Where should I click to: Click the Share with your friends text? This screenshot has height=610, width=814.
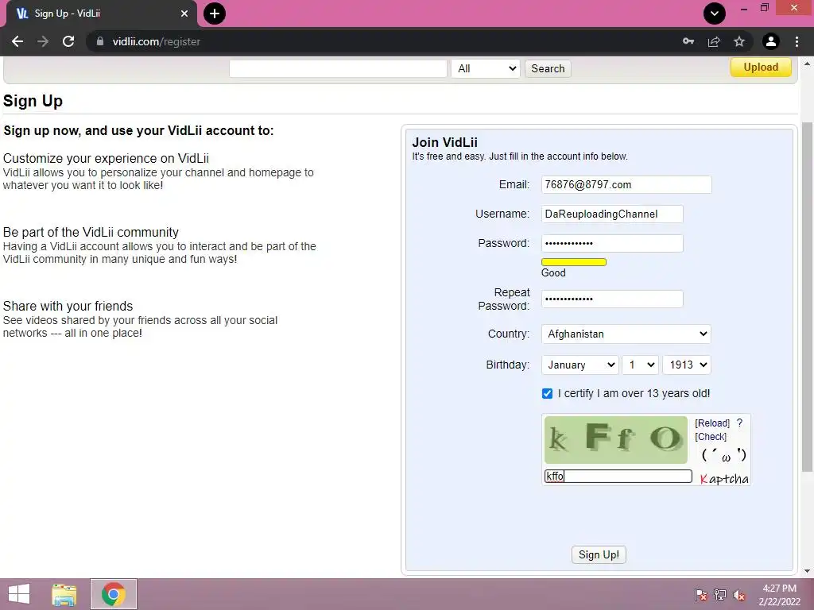click(x=68, y=306)
